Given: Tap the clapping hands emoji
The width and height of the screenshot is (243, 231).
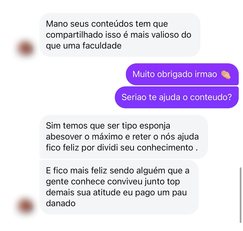Looking at the screenshot, I should [226, 74].
